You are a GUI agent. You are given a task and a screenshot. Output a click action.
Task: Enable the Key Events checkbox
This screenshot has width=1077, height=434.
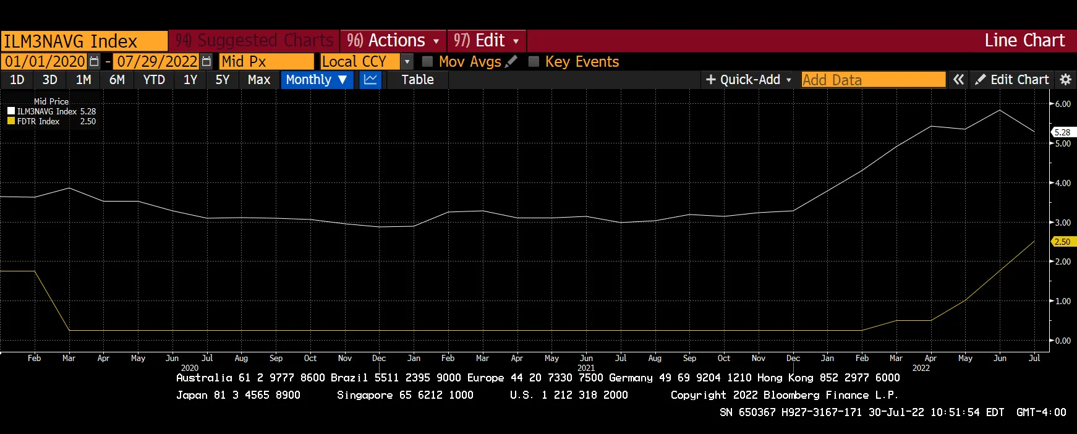point(534,62)
